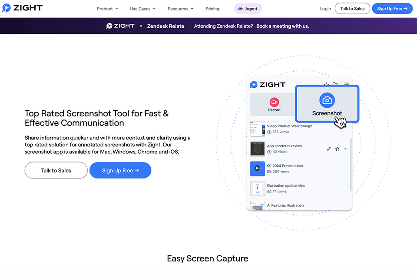Favorite App shortcuts review with the star
417x278 pixels.
tap(337, 149)
